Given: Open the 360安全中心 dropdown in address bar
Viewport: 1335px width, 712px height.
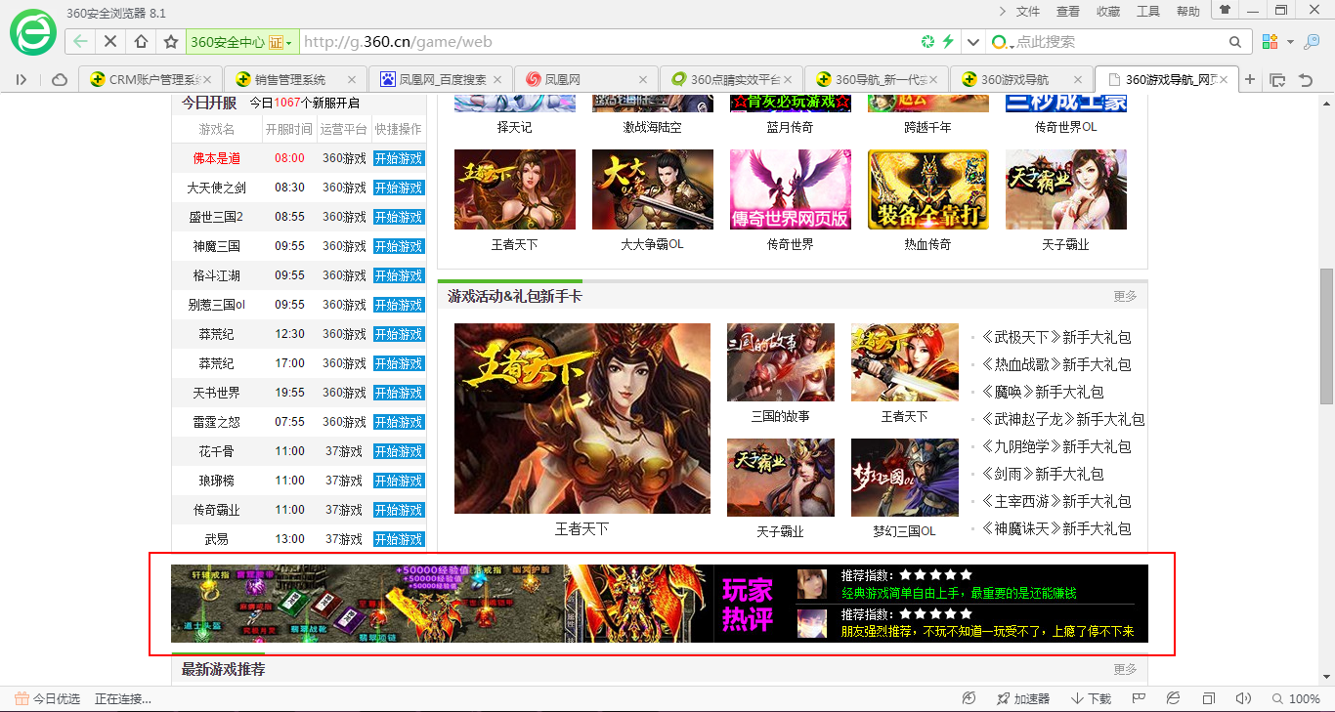Looking at the screenshot, I should (x=288, y=41).
